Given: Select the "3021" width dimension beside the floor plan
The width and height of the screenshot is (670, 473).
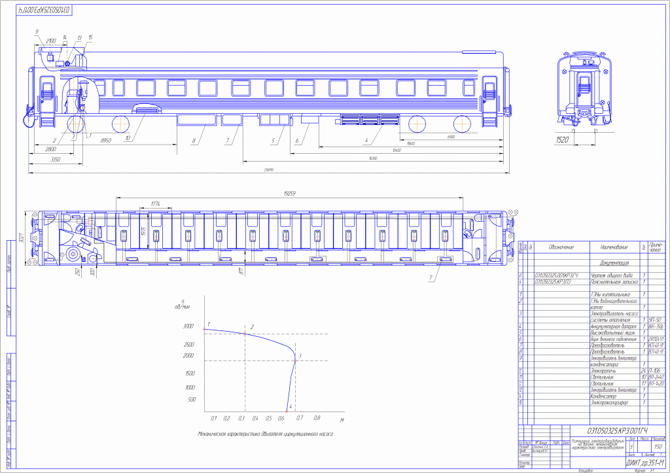Looking at the screenshot, I should click(x=21, y=237).
